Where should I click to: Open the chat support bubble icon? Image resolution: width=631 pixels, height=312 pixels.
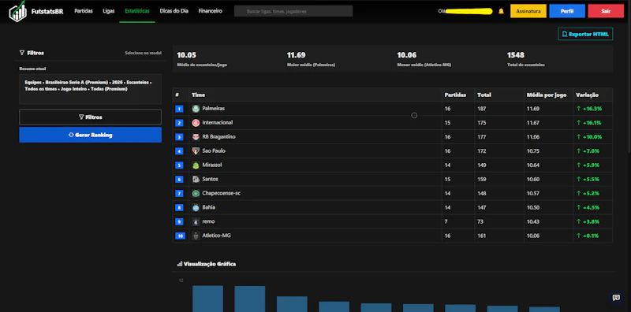coord(616,298)
